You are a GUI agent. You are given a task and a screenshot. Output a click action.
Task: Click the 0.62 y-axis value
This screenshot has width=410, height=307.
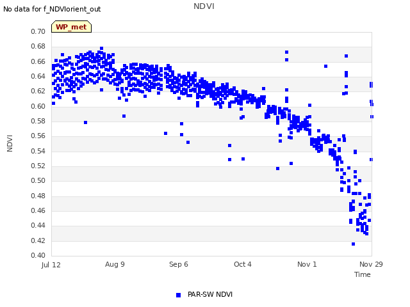[x=38, y=91]
